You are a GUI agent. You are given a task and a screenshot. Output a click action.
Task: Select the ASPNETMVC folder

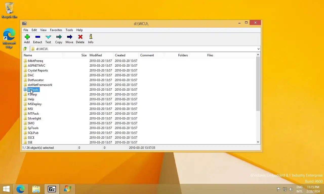(36, 66)
